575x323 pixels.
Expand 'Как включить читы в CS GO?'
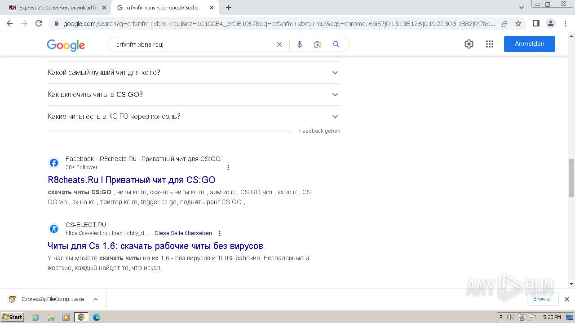click(194, 95)
